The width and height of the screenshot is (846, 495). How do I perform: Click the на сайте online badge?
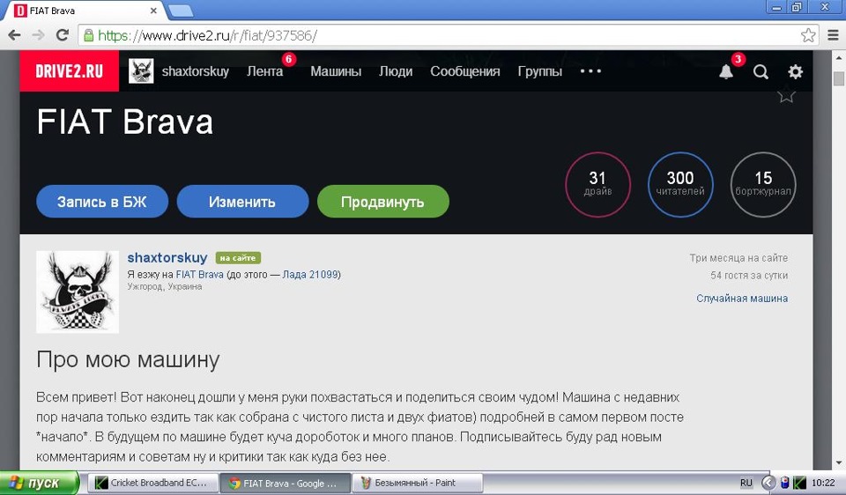click(238, 258)
